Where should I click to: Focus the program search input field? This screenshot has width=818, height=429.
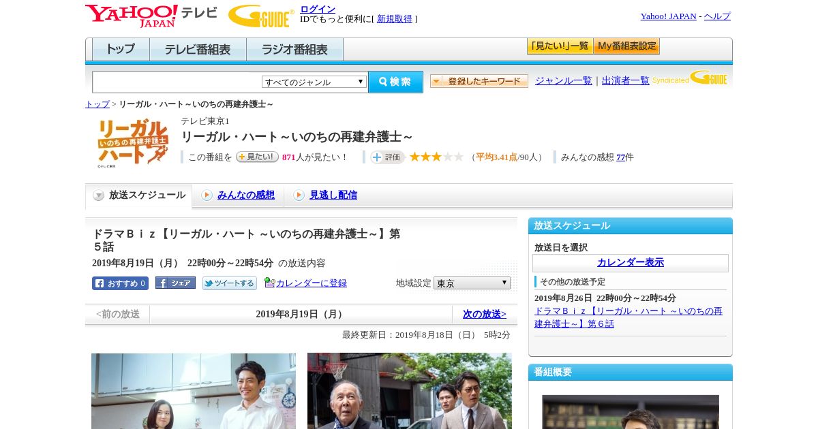(177, 82)
